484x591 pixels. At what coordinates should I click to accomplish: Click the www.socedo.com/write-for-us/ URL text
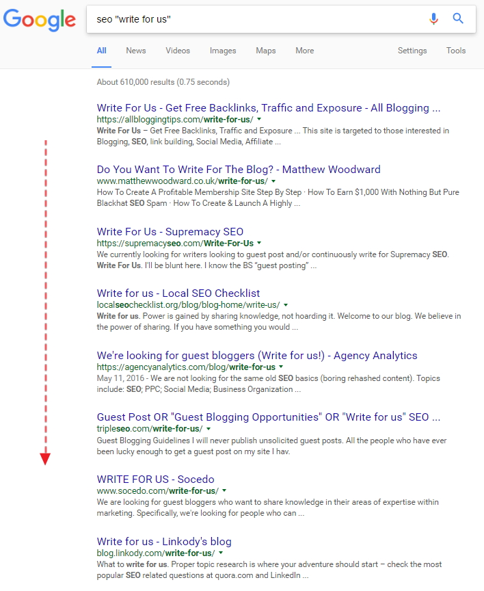point(157,490)
